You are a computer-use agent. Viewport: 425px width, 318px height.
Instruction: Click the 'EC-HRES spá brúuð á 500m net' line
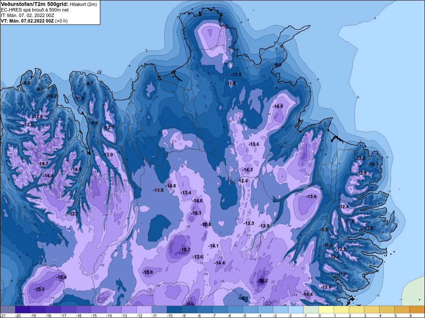[x=35, y=10]
